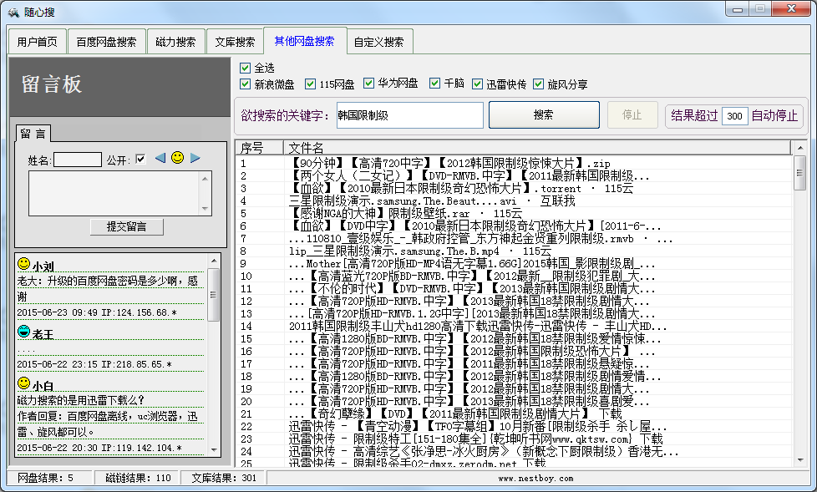Click the right blue arrow emoticon selector
The image size is (817, 492).
coord(195,159)
